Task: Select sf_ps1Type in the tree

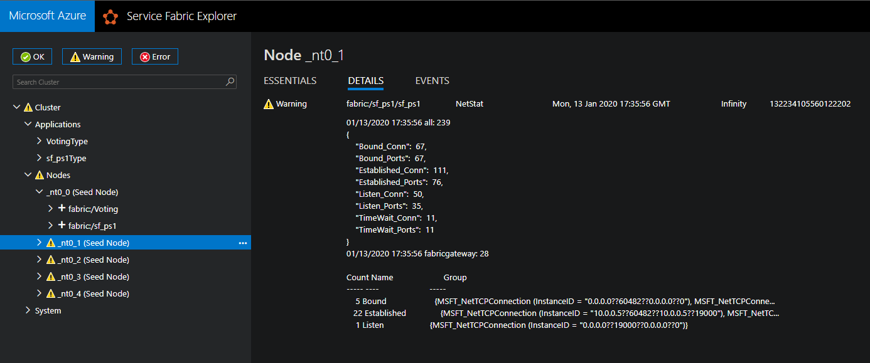Action: point(66,159)
